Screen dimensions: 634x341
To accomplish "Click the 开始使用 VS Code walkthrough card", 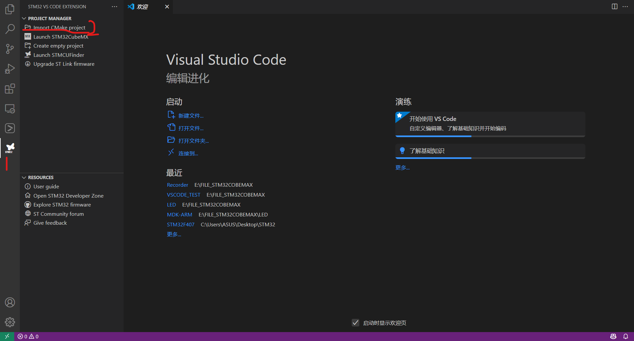I will (490, 124).
